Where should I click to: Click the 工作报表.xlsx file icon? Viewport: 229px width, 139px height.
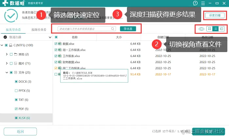tap(60, 56)
